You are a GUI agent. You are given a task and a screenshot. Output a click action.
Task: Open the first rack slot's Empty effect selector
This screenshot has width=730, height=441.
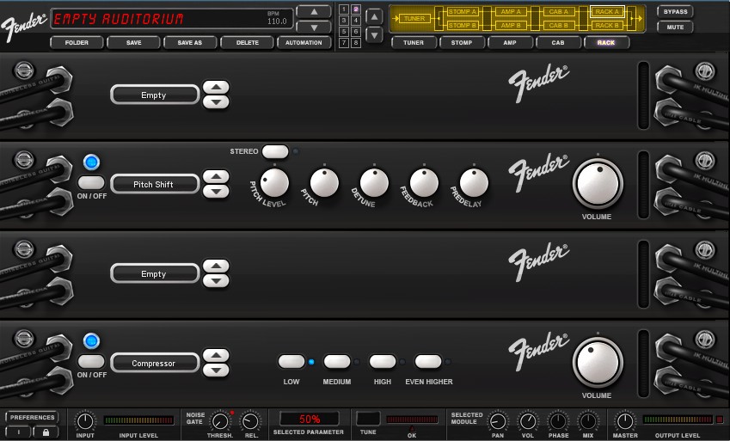(x=155, y=95)
